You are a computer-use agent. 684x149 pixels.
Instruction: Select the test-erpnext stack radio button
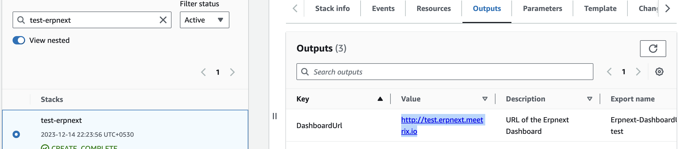tap(16, 134)
